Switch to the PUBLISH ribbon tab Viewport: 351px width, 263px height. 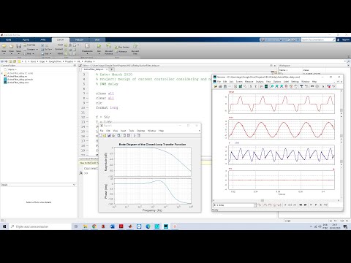tap(79, 39)
